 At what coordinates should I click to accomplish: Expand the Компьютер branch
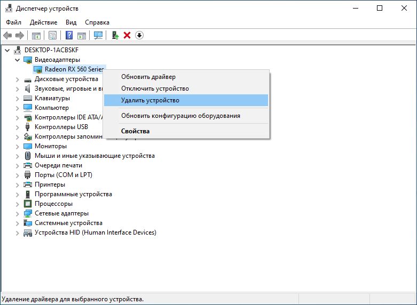(x=18, y=108)
